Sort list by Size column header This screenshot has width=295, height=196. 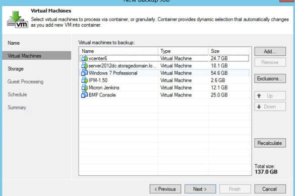coord(229,51)
